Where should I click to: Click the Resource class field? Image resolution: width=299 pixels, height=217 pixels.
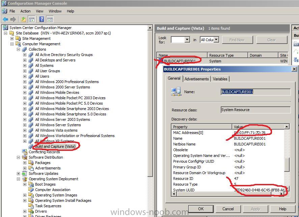point(255,110)
